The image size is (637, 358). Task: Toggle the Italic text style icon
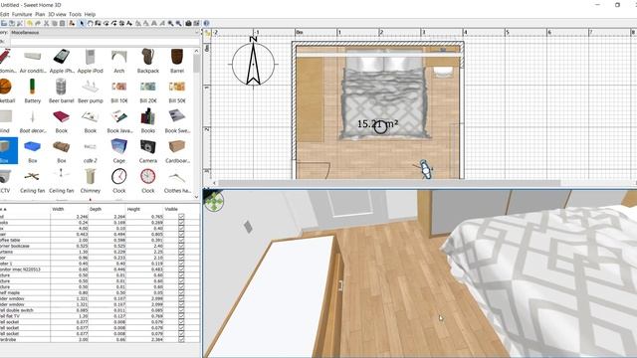[161, 24]
